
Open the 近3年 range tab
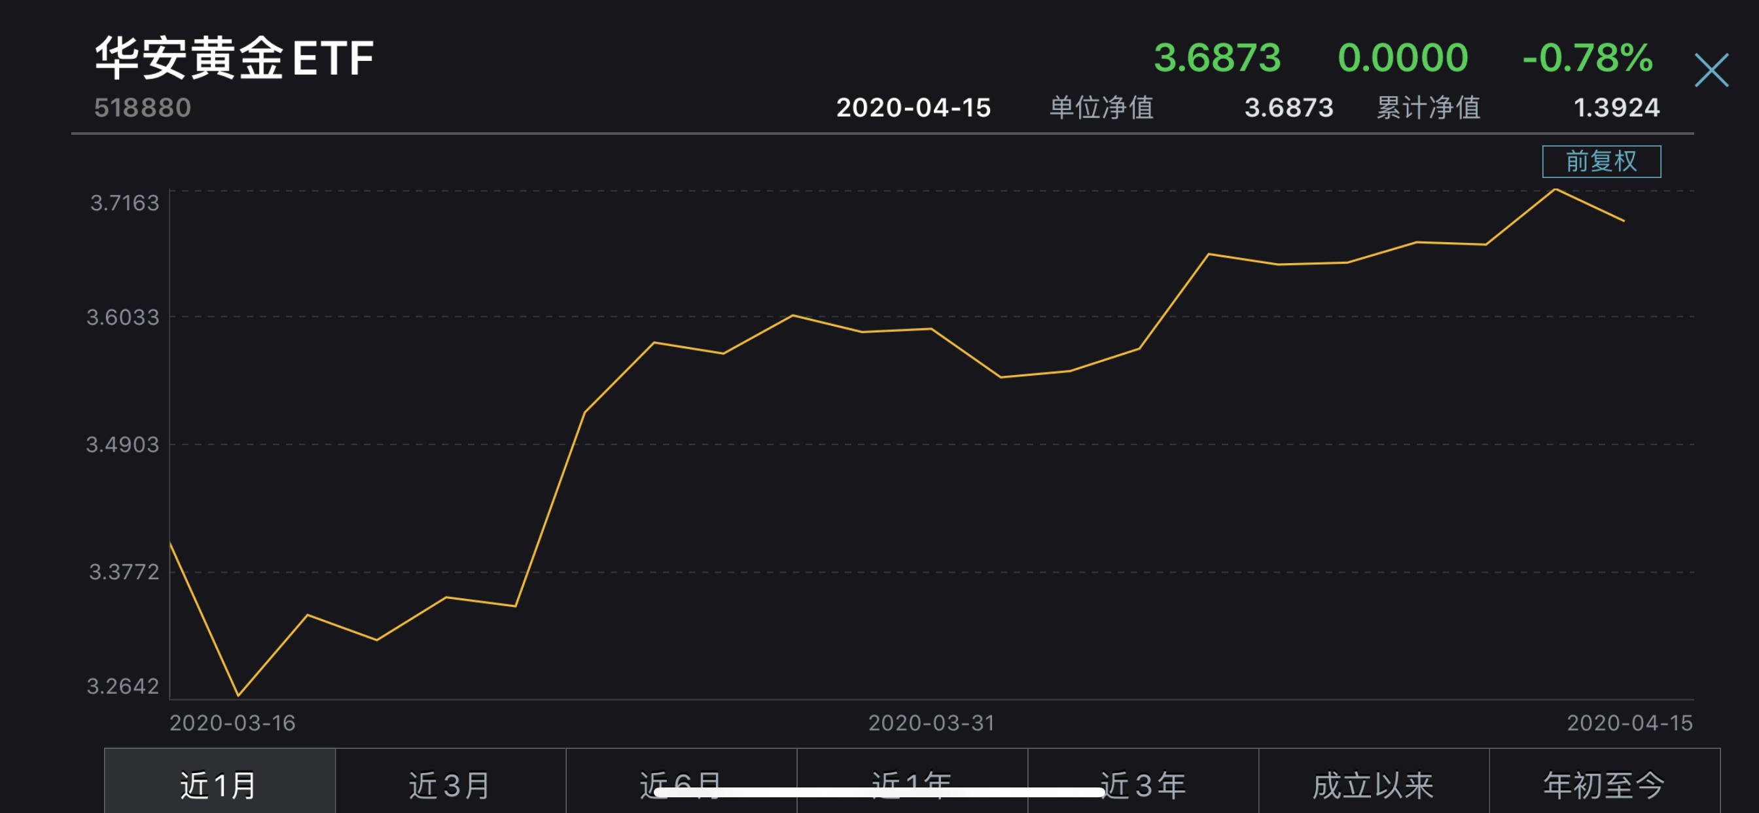pos(1143,782)
